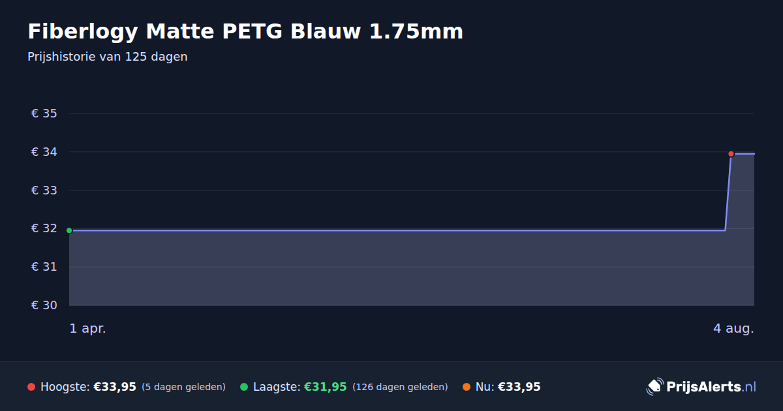The height and width of the screenshot is (411, 783).
Task: Click the 126 dagen geleden note
Action: [400, 387]
